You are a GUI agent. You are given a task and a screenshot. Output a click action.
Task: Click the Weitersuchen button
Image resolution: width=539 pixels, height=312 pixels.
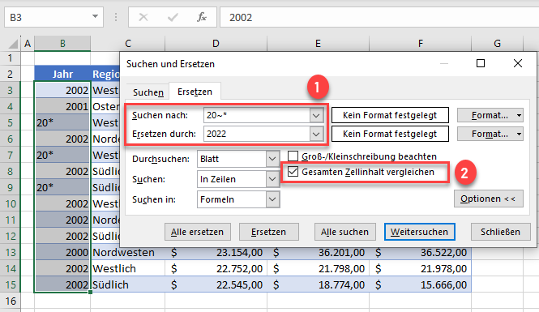(419, 232)
